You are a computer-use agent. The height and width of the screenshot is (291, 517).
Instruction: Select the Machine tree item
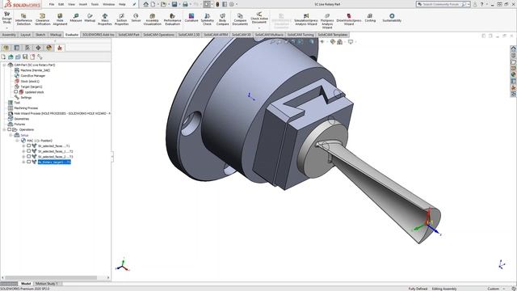32,70
